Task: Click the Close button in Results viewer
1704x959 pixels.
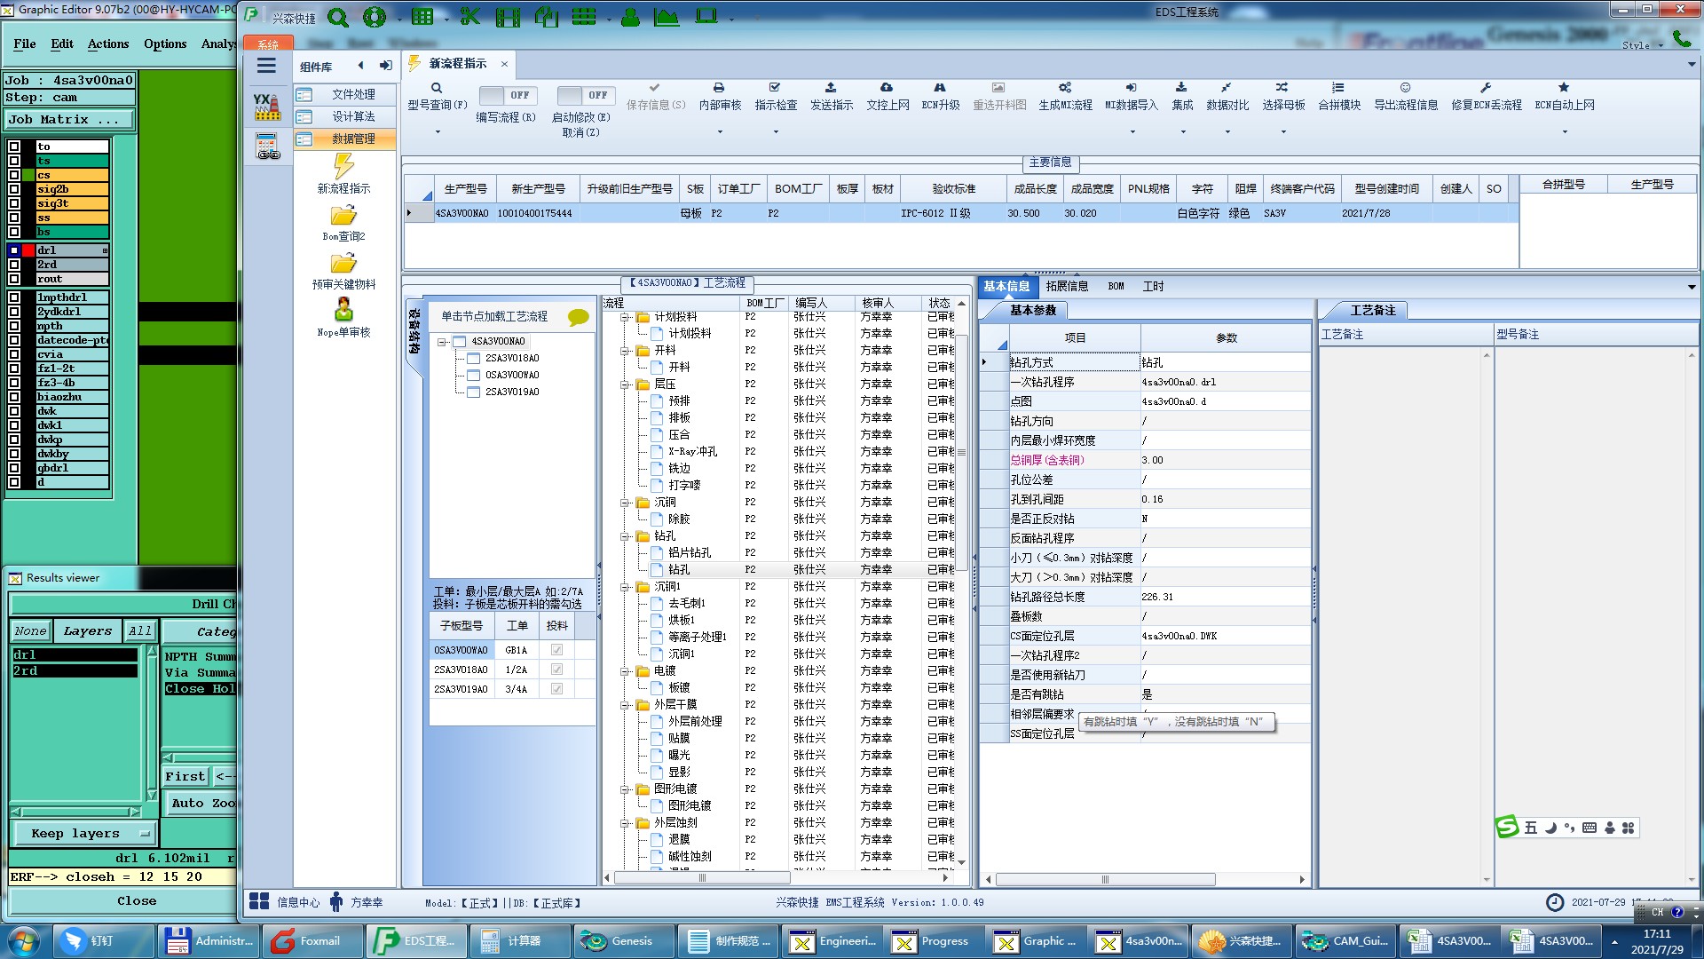Action: click(137, 900)
